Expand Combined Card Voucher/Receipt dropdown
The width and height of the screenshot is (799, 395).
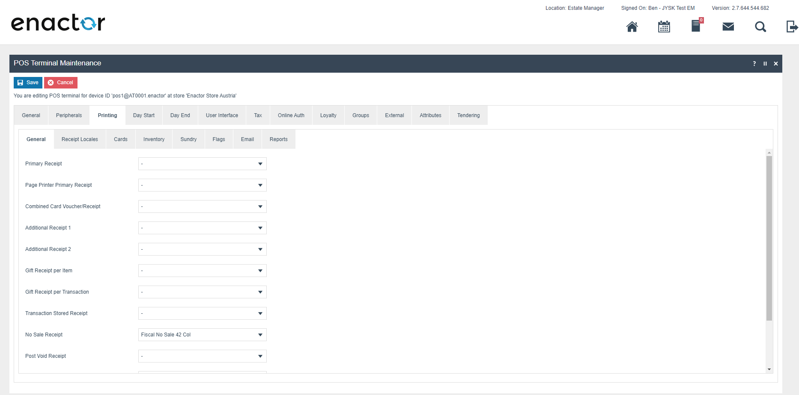202,206
